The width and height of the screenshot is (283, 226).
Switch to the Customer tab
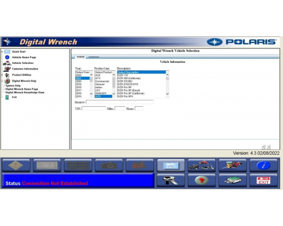[x=94, y=57]
